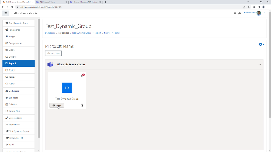The width and height of the screenshot is (271, 152).
Task: Open Dashboard in the sidebar
Action: [x=19, y=91]
